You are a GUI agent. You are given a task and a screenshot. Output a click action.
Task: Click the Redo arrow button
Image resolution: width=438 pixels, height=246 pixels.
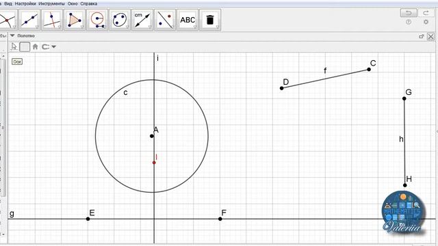(426, 13)
